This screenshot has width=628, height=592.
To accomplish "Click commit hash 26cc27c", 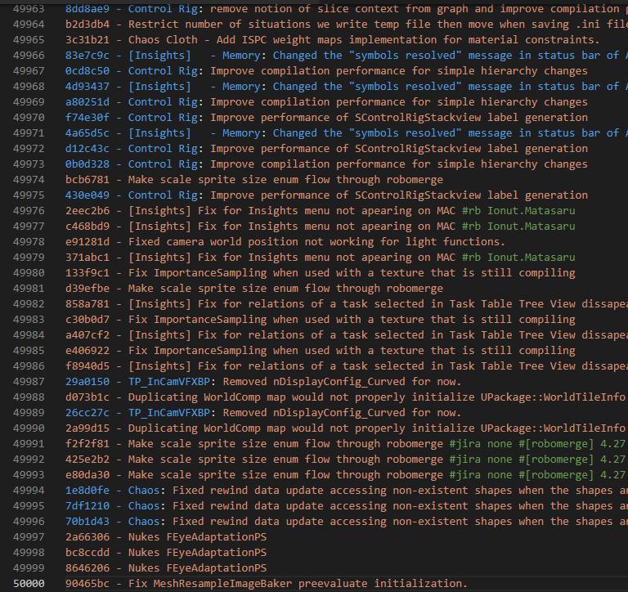I will click(x=87, y=413).
